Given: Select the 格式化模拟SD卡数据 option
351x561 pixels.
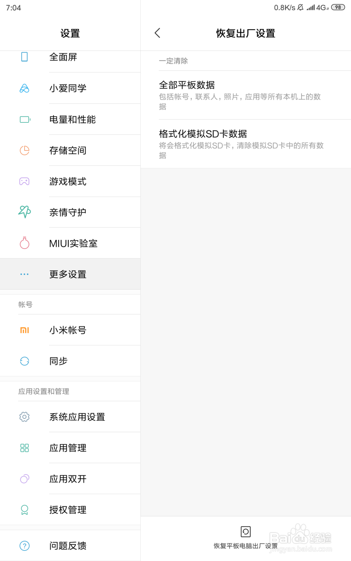Looking at the screenshot, I should (246, 144).
